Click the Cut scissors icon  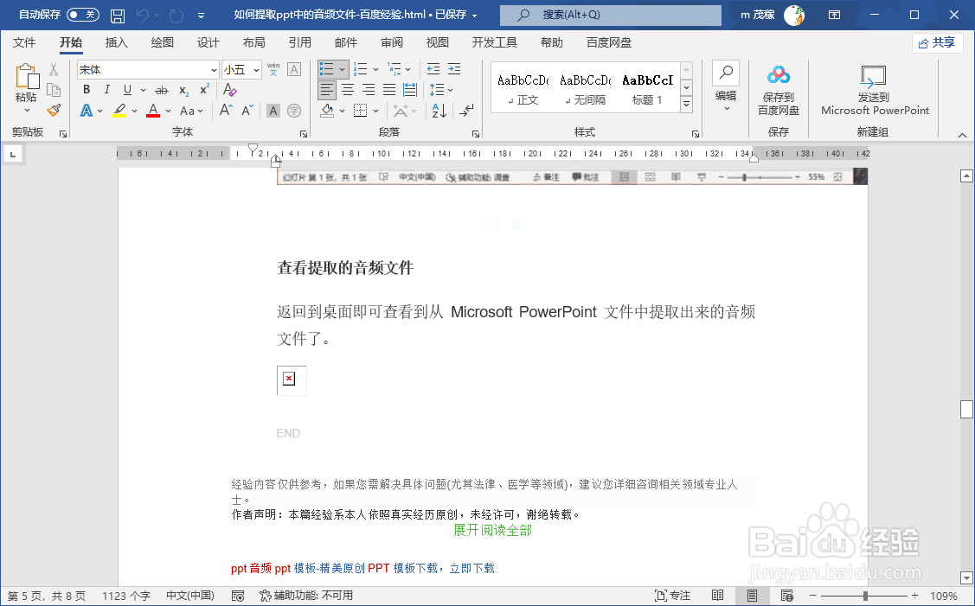pos(54,69)
